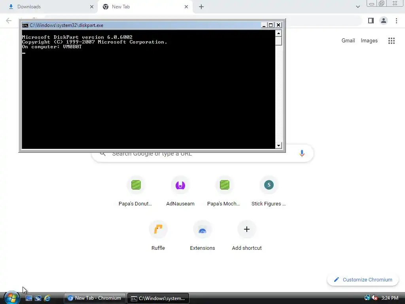Select the C:\Windows\system... taskbar button
405x304 pixels.
pyautogui.click(x=158, y=298)
